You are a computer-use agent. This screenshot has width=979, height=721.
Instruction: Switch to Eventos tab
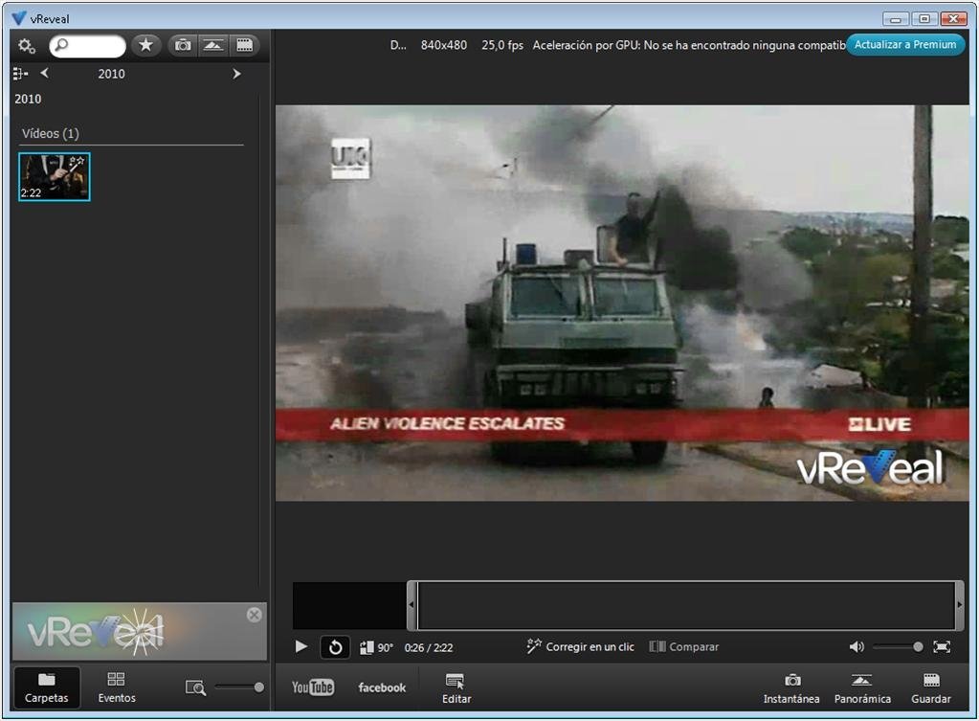116,687
